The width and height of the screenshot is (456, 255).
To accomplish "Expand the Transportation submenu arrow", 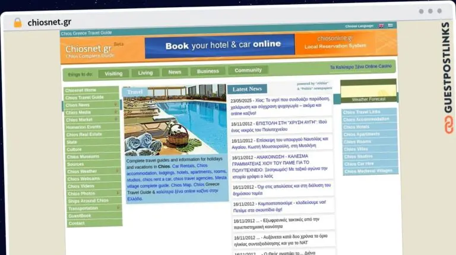I will click(119, 207).
